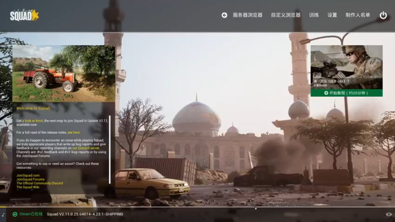Open release notes 'see here' link
The width and height of the screenshot is (395, 222).
(74, 132)
